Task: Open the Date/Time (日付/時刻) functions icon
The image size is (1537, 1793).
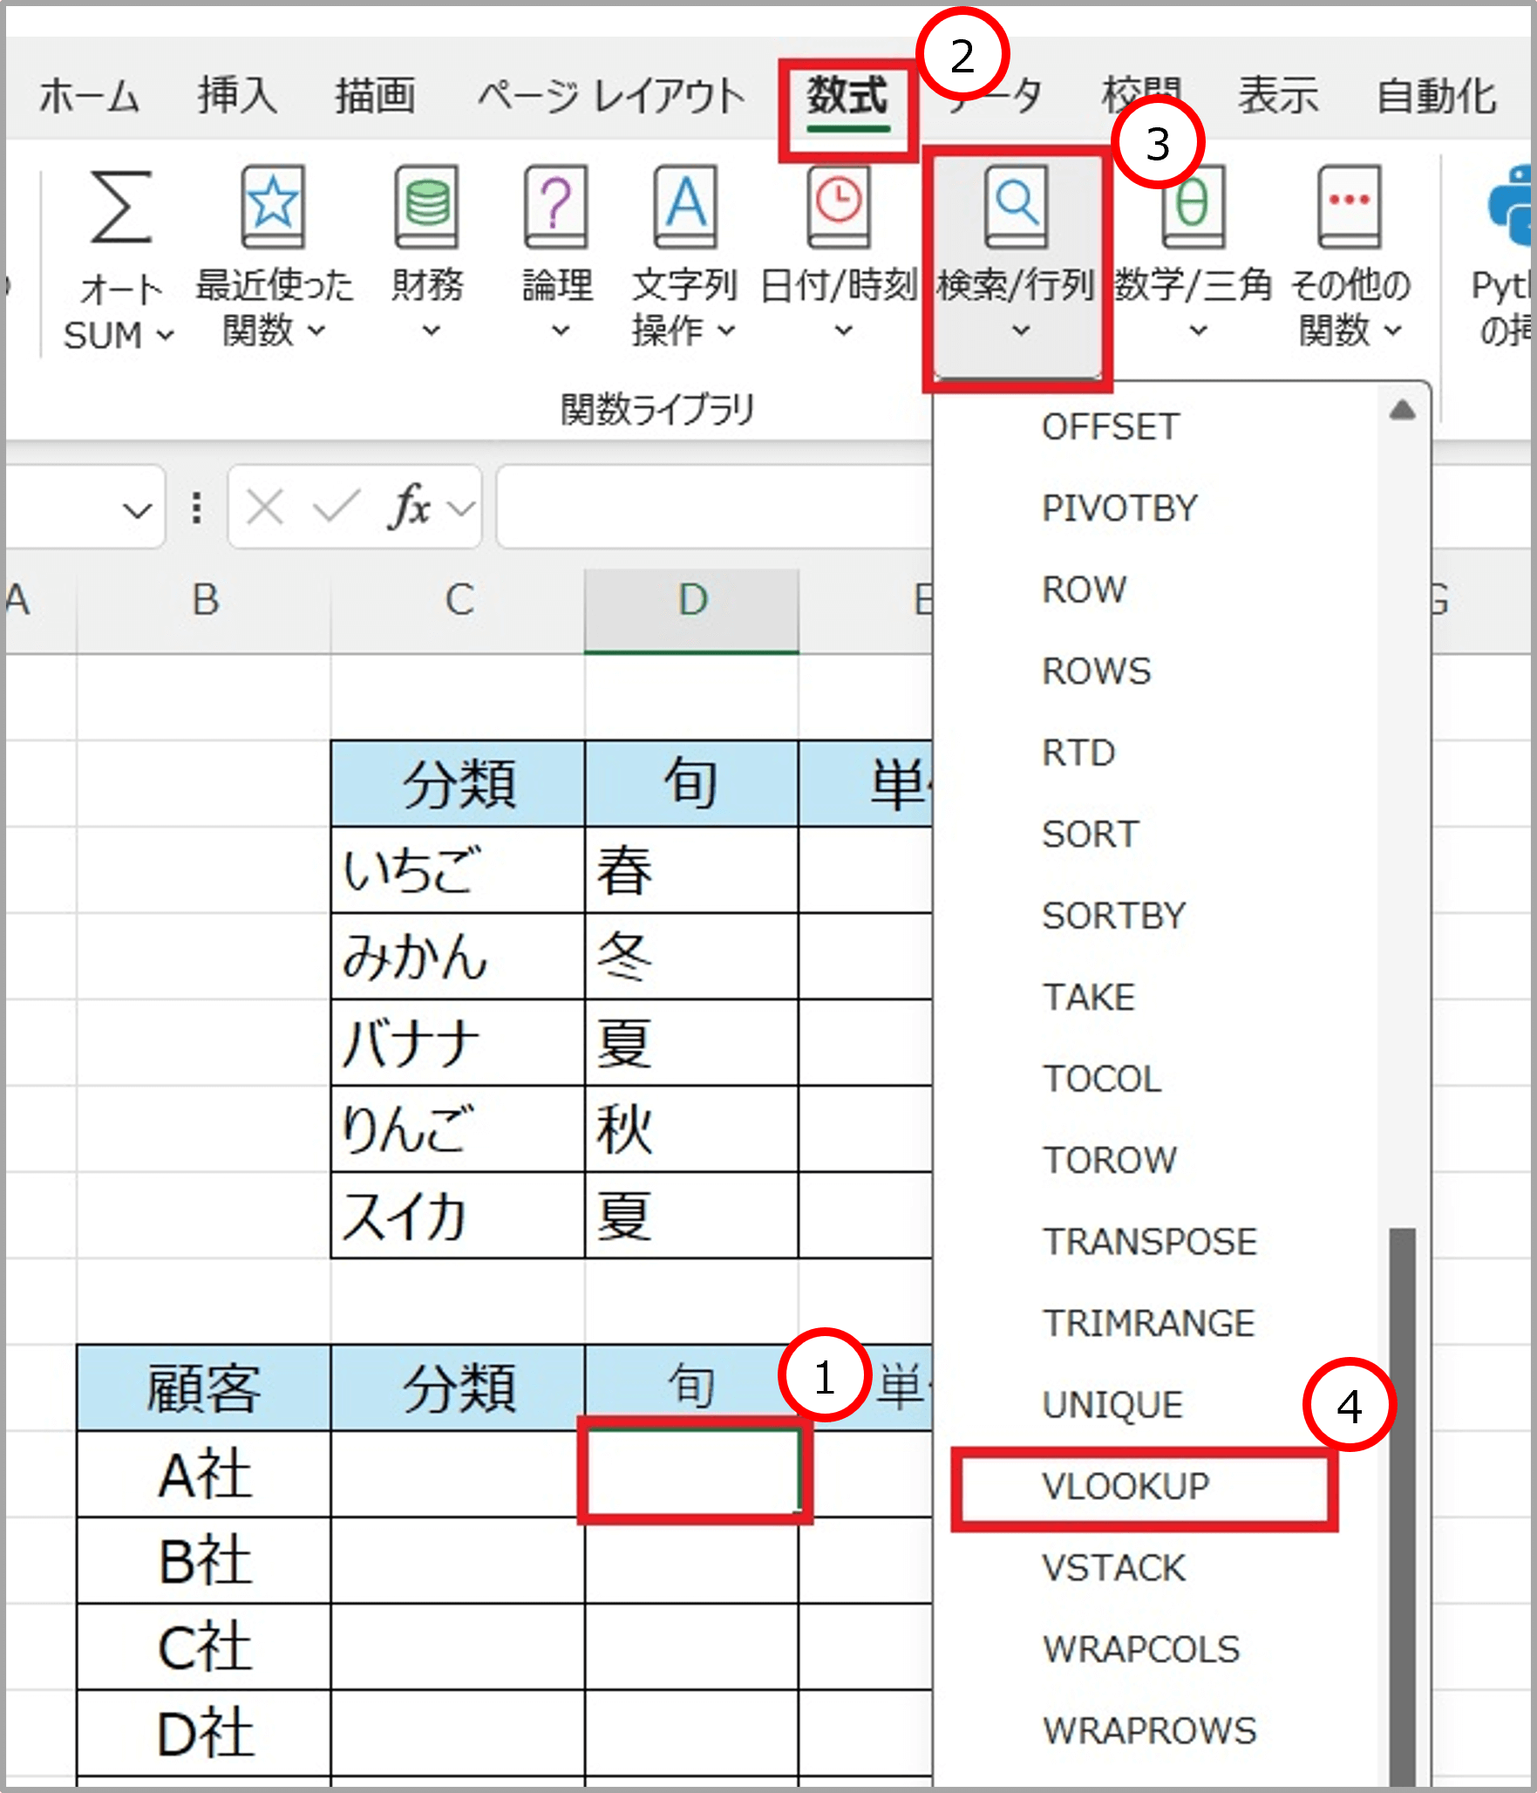Action: coord(838,206)
